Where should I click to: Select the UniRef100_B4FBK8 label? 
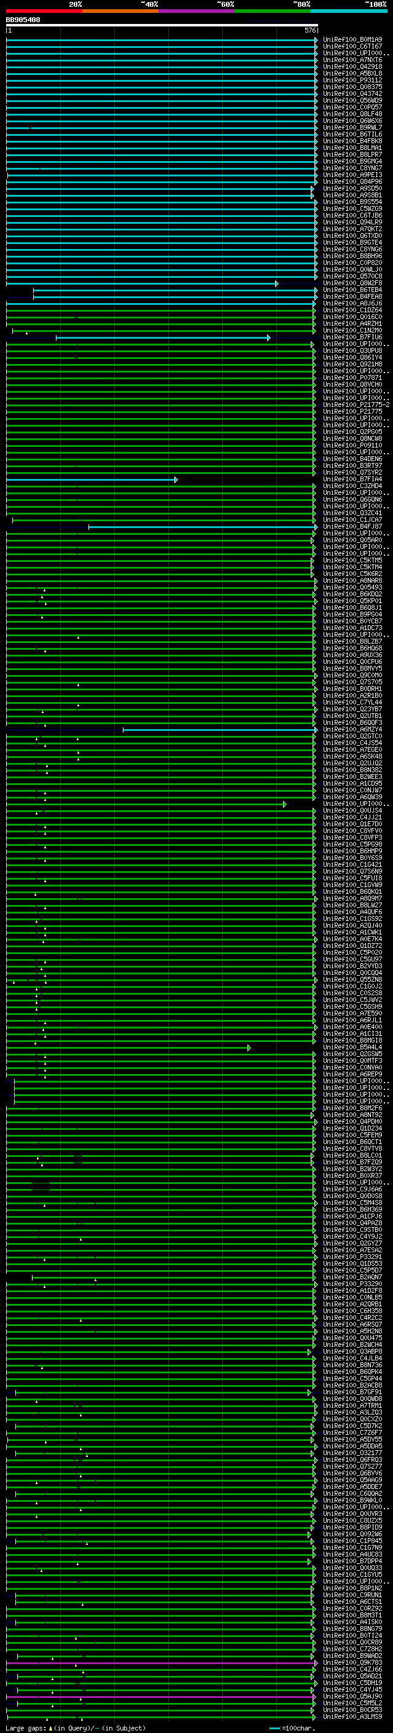pyautogui.click(x=352, y=141)
